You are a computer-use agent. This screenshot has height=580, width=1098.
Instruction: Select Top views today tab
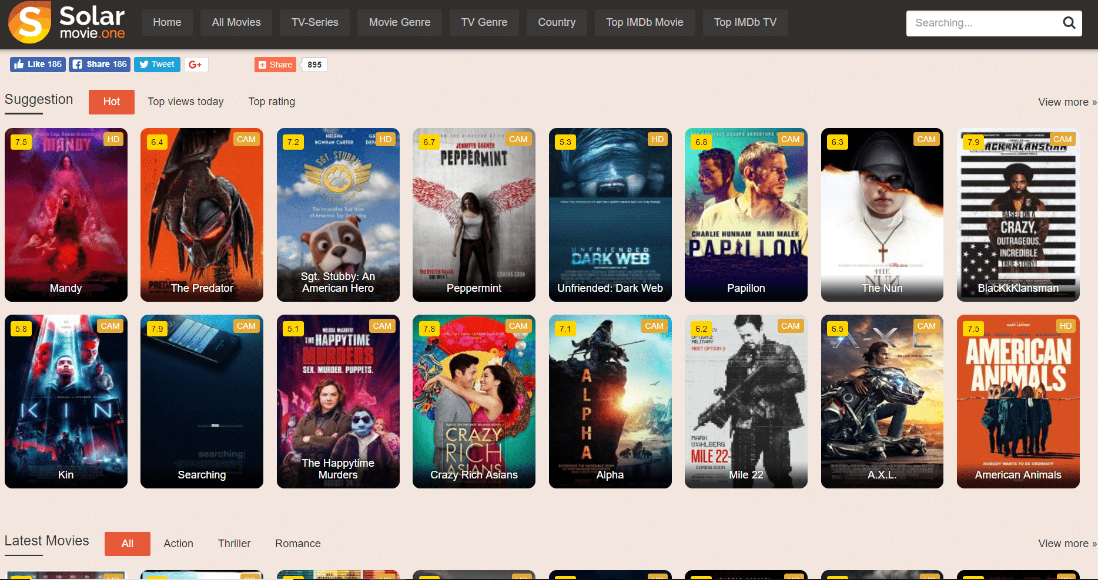pos(186,102)
